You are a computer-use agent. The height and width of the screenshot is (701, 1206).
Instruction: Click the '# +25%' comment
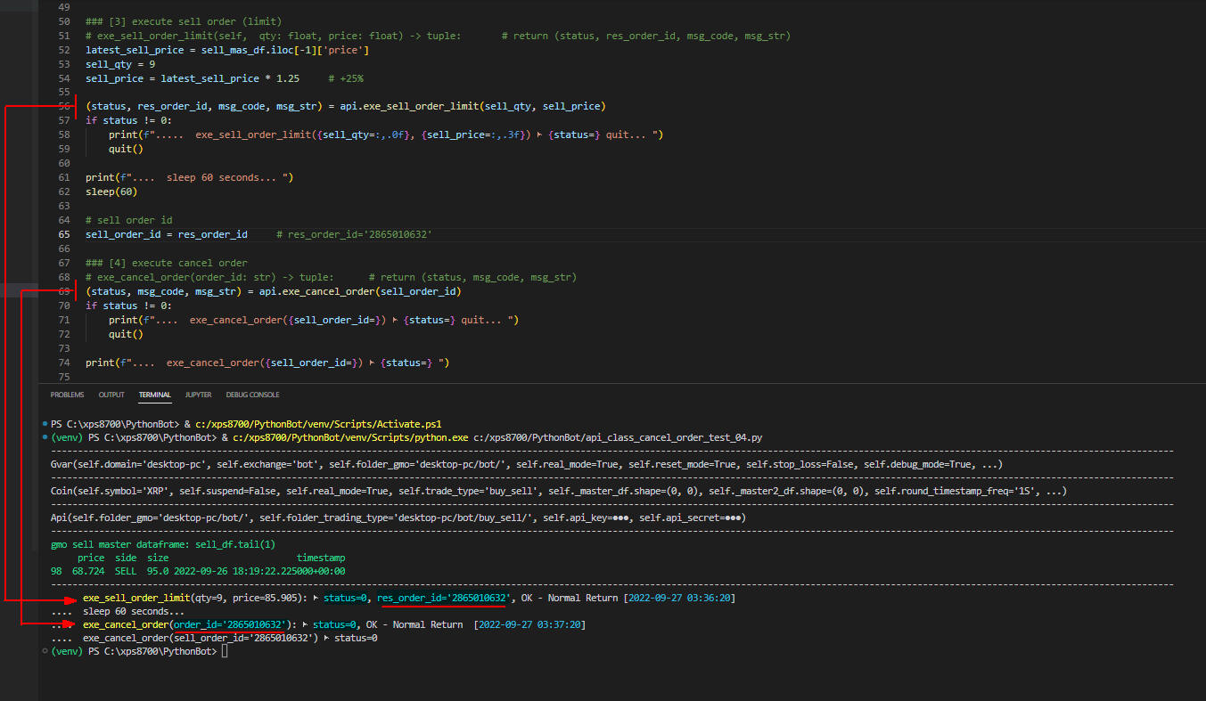346,78
